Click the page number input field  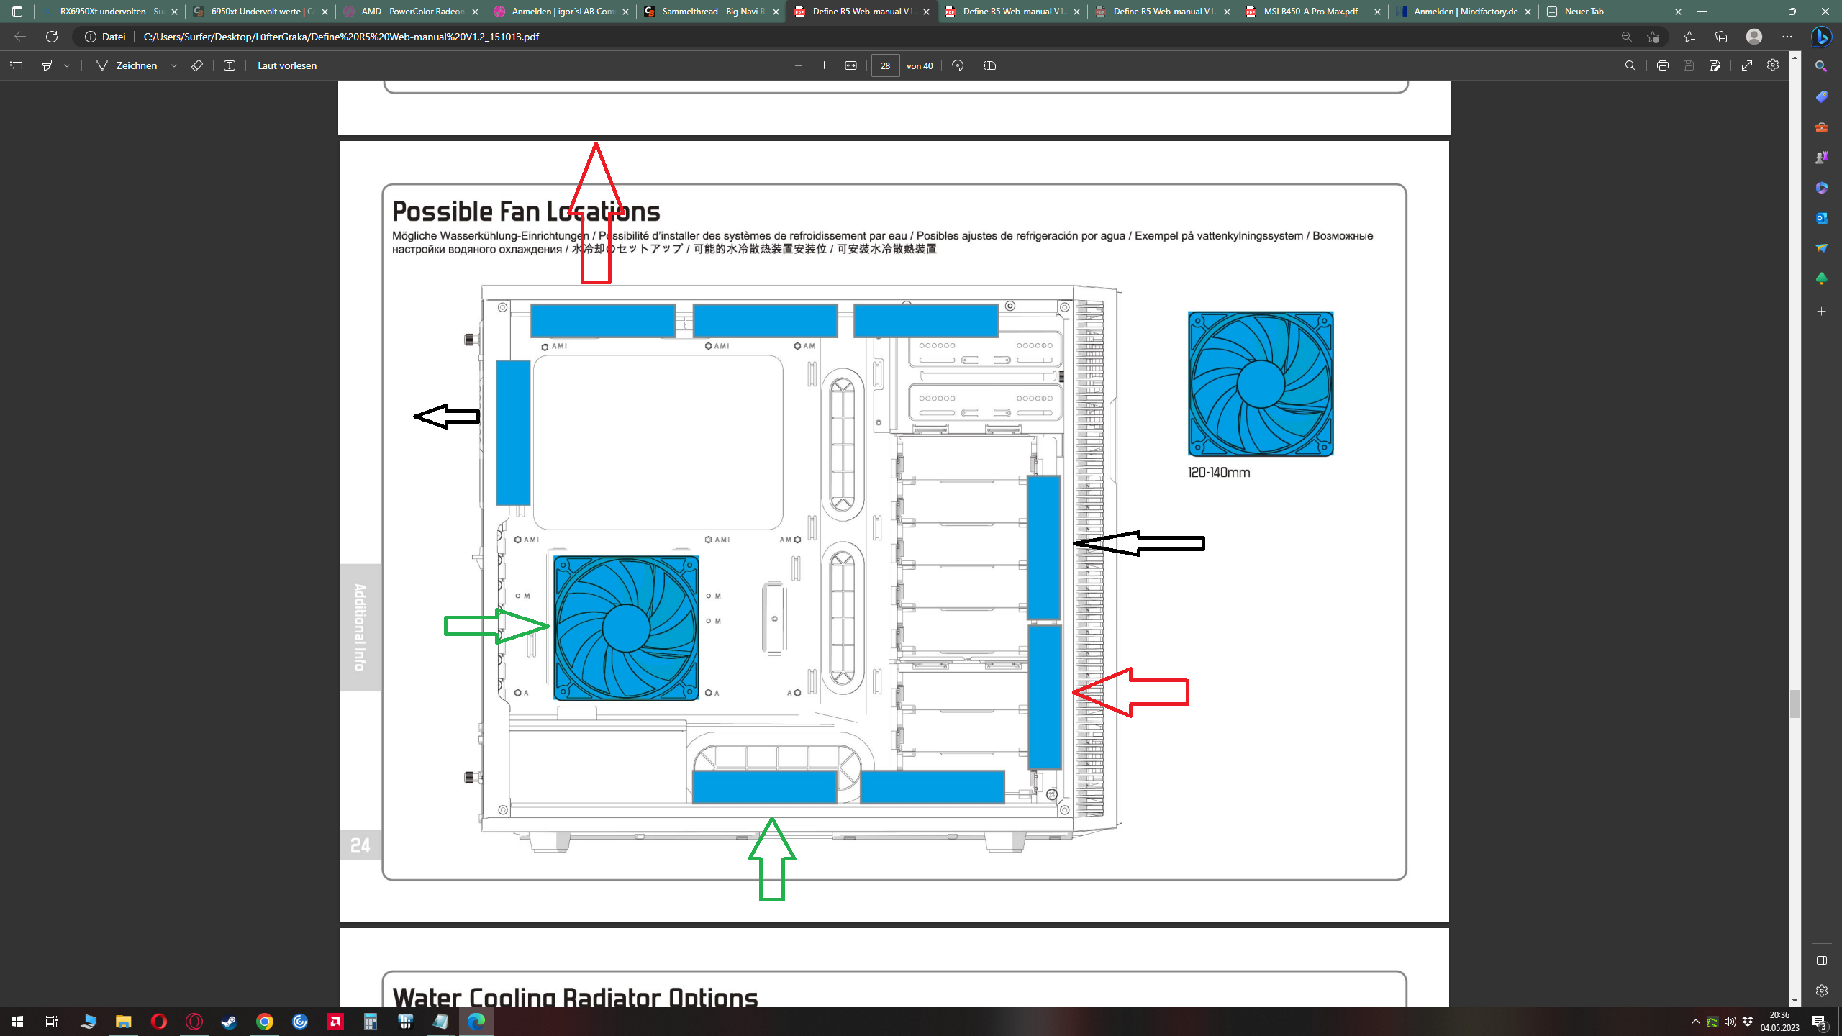885,65
